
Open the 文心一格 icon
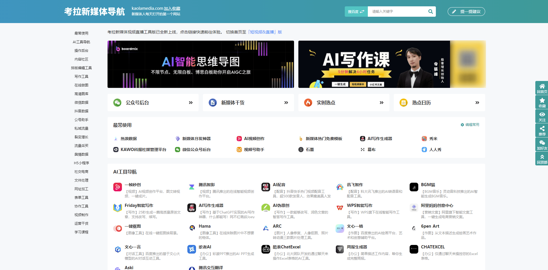click(340, 229)
